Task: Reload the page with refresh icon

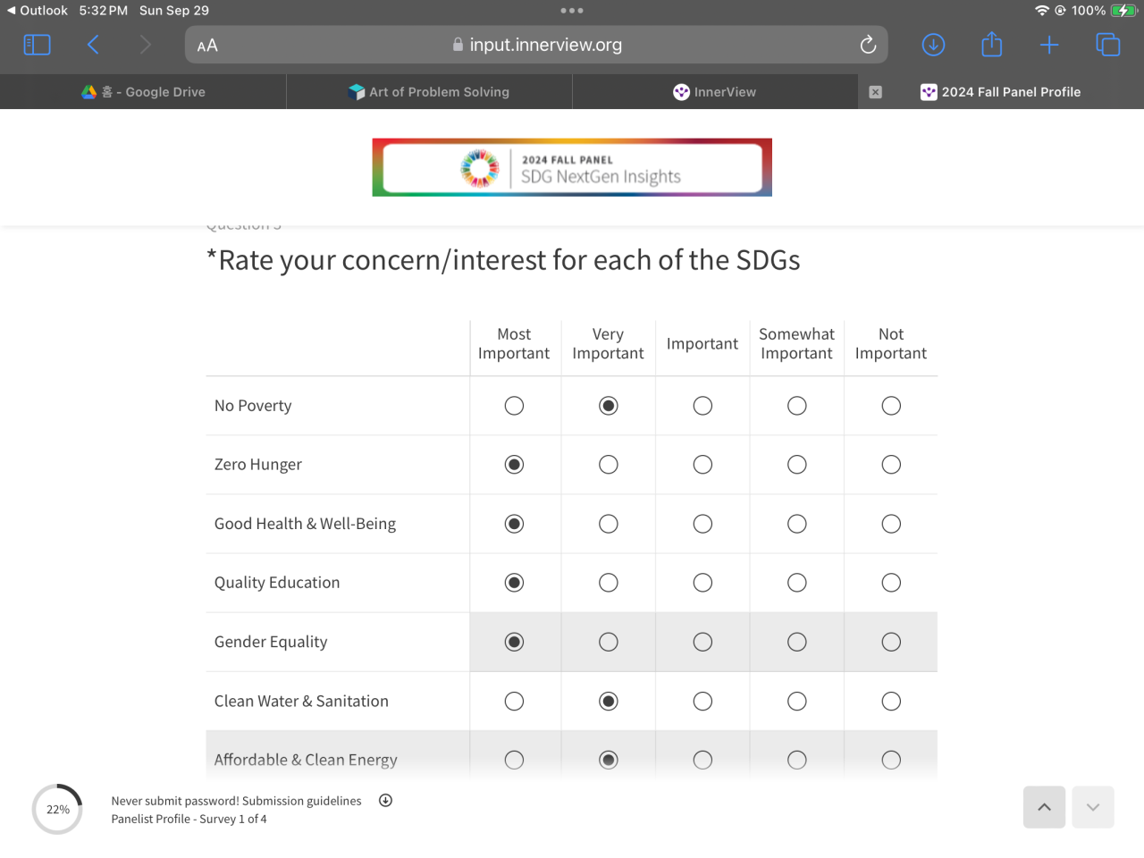Action: pos(868,45)
